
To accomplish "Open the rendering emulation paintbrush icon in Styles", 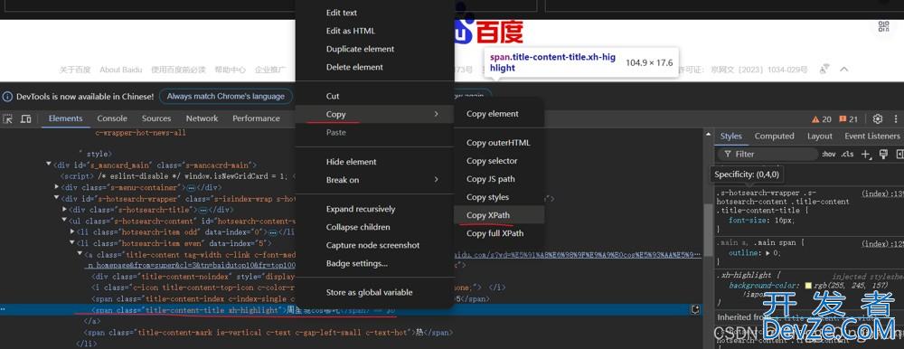I will (x=883, y=154).
